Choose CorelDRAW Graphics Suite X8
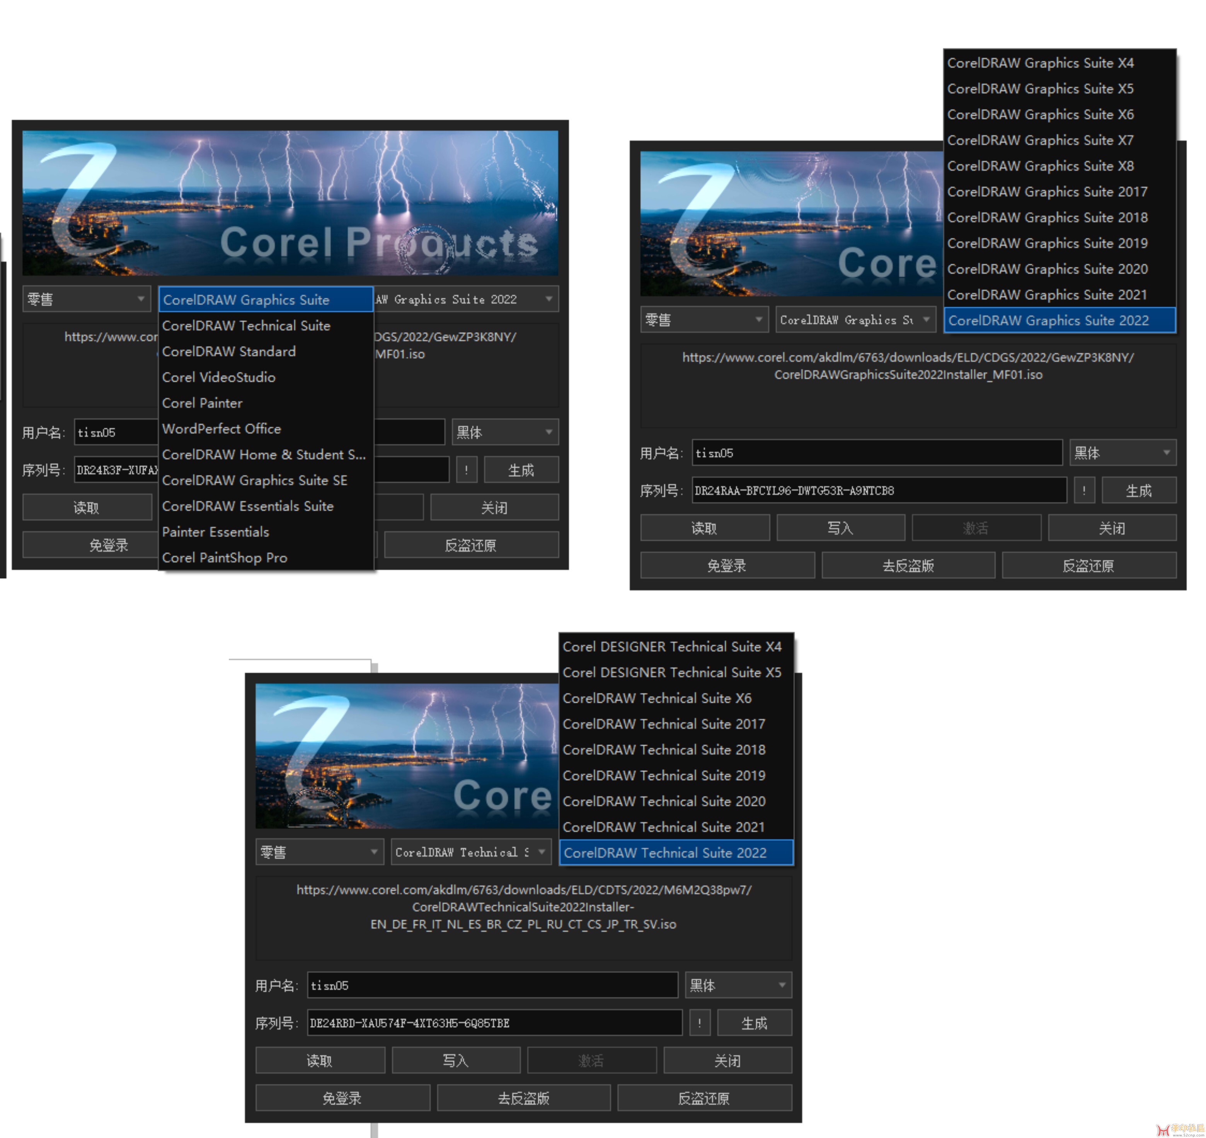This screenshot has height=1138, width=1206. pyautogui.click(x=1060, y=166)
